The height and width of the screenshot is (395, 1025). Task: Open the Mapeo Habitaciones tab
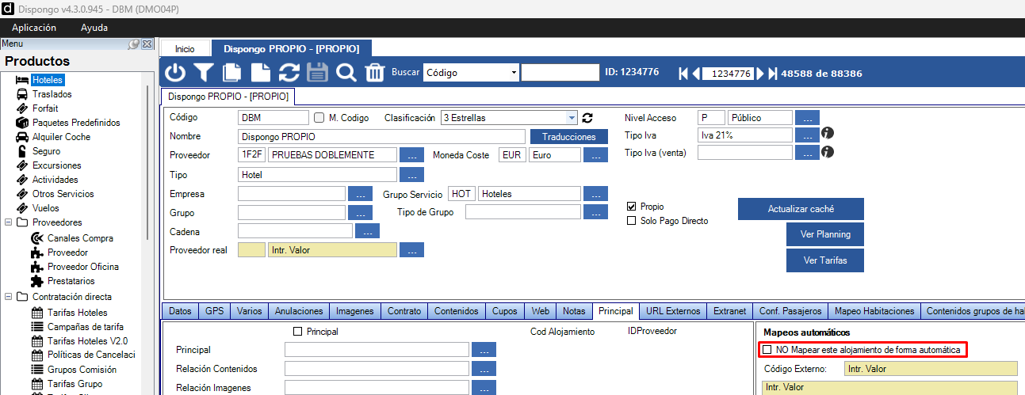pyautogui.click(x=874, y=311)
